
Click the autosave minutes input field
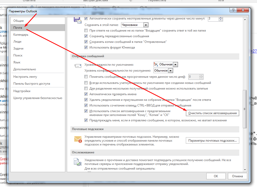(213, 19)
